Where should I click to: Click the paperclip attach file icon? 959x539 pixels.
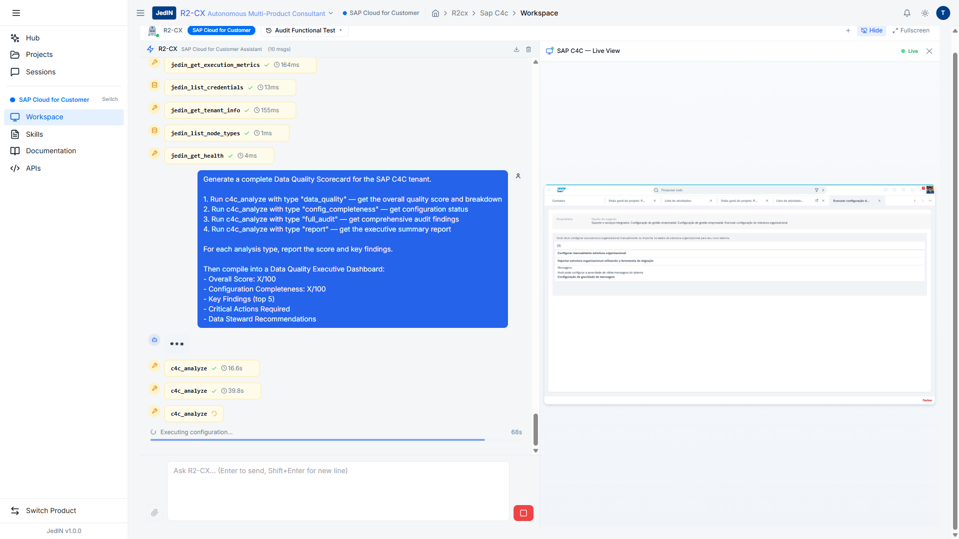pyautogui.click(x=154, y=513)
